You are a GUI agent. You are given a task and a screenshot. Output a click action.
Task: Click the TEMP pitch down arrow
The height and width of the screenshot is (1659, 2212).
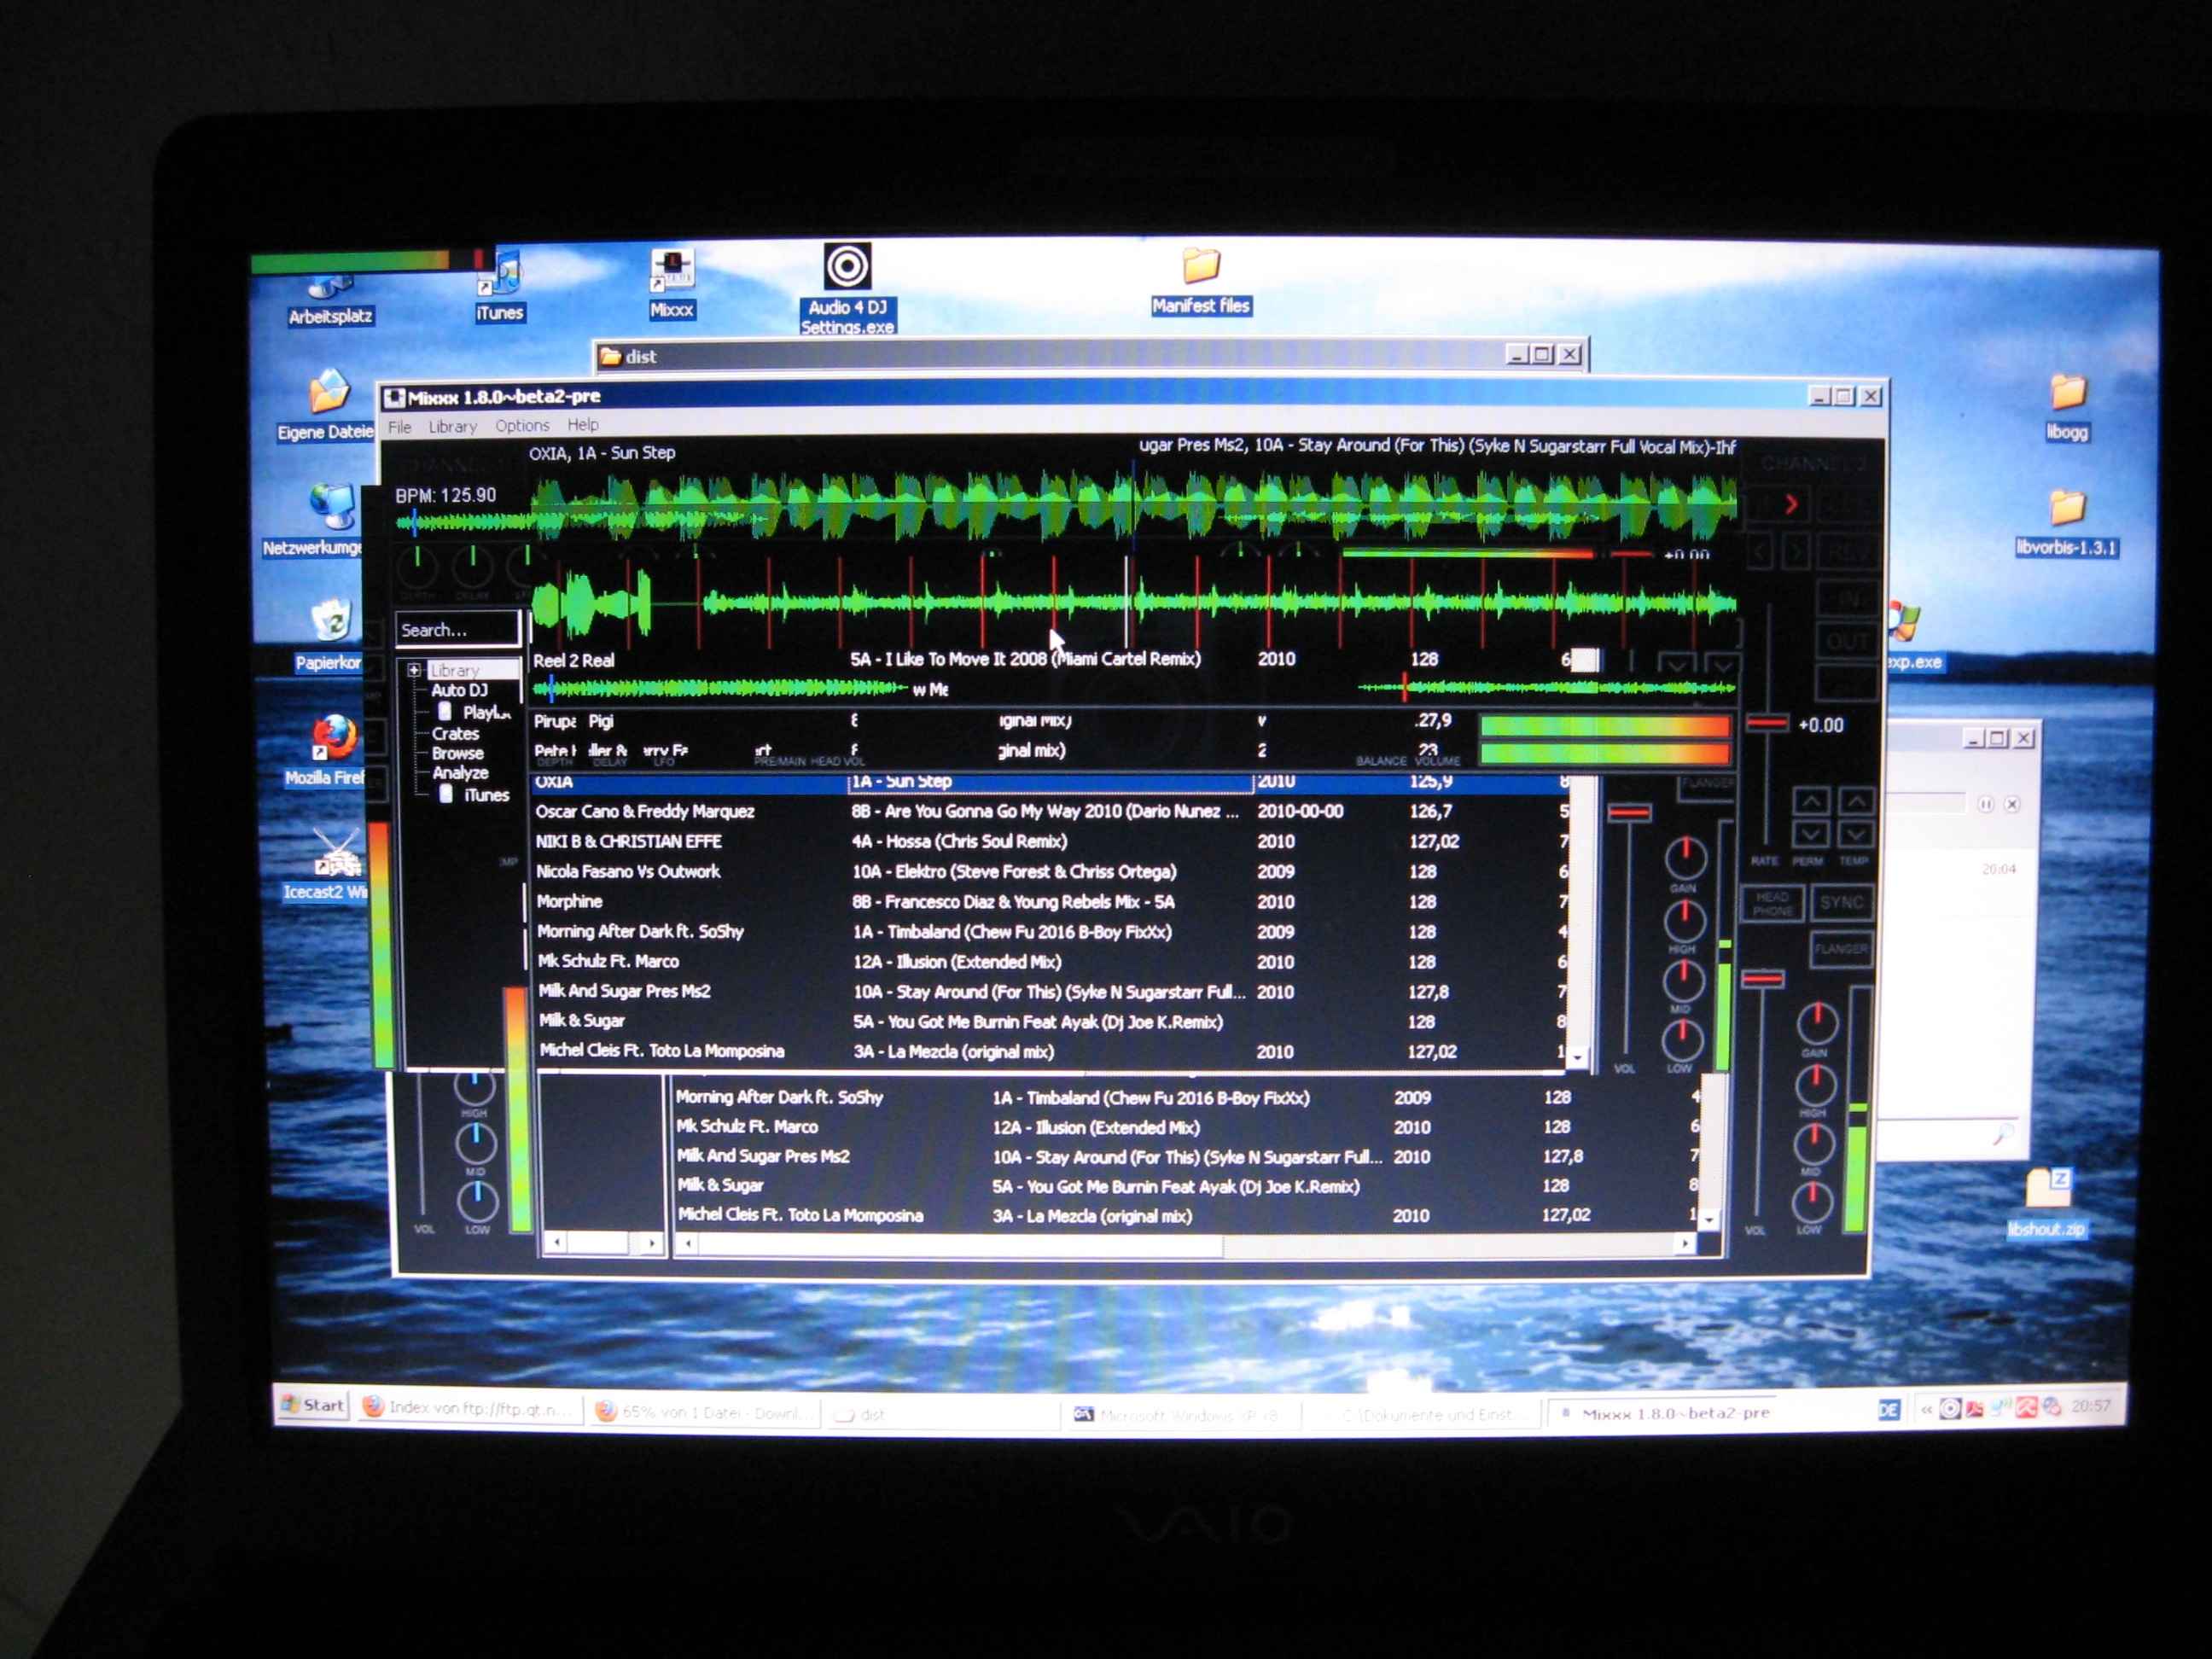click(1856, 833)
